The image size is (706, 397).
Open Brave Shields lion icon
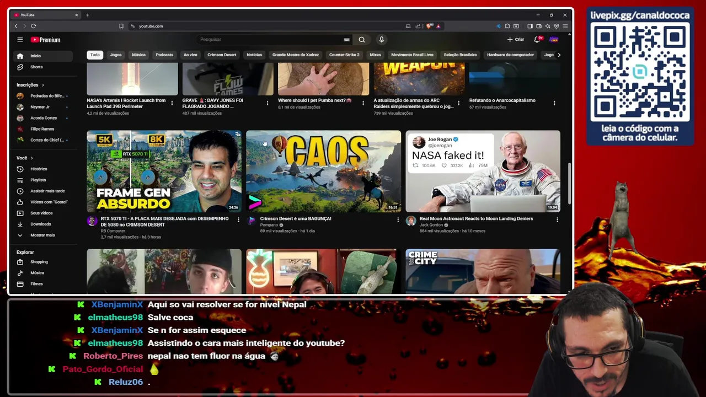coord(429,26)
